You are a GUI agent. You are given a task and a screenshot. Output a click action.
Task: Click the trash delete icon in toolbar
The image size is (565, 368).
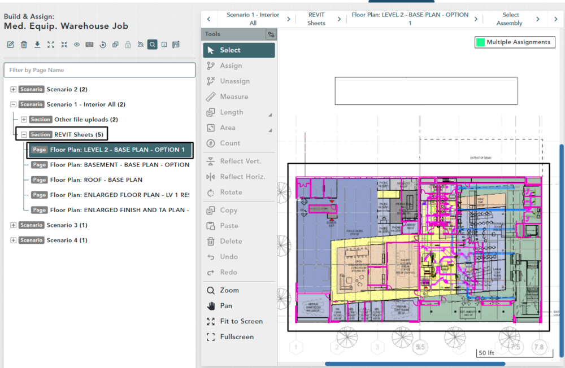coord(24,45)
